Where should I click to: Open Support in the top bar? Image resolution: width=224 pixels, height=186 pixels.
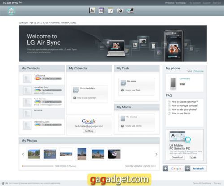click(x=207, y=3)
